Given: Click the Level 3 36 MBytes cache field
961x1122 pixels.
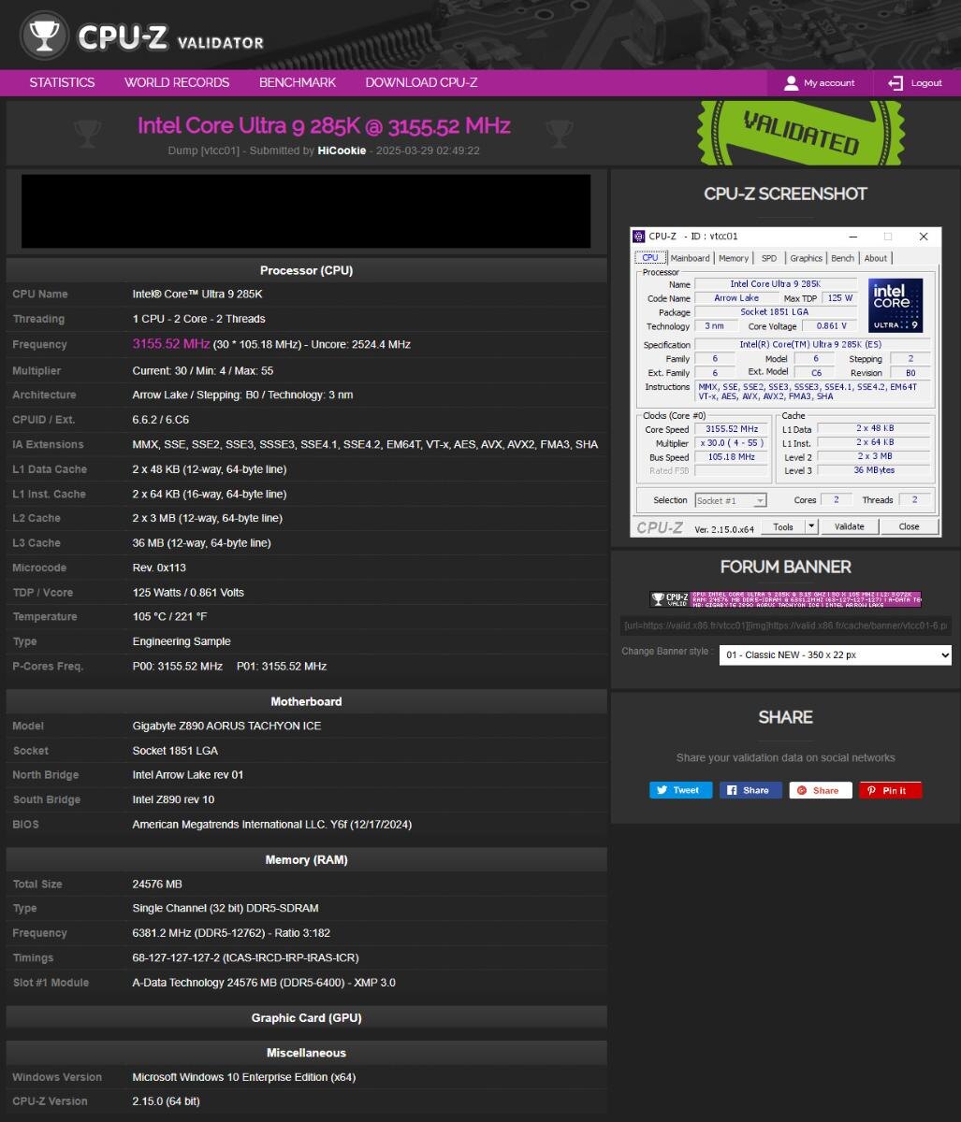Looking at the screenshot, I should coord(875,470).
